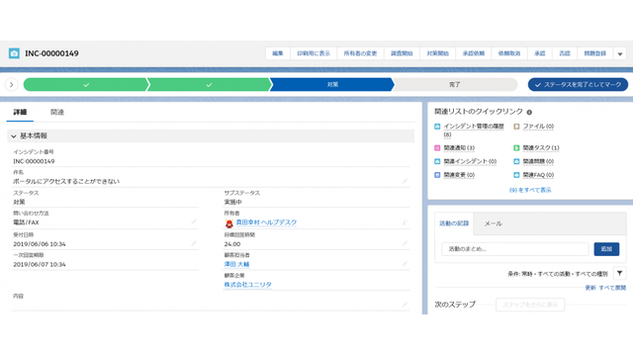This screenshot has width=633, height=356.
Task: Open the activity timeline filter funnel icon
Action: 620,273
